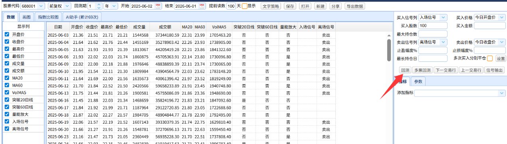Click the 买入金额 input field
This screenshot has height=144, width=507.
[x=490, y=26]
